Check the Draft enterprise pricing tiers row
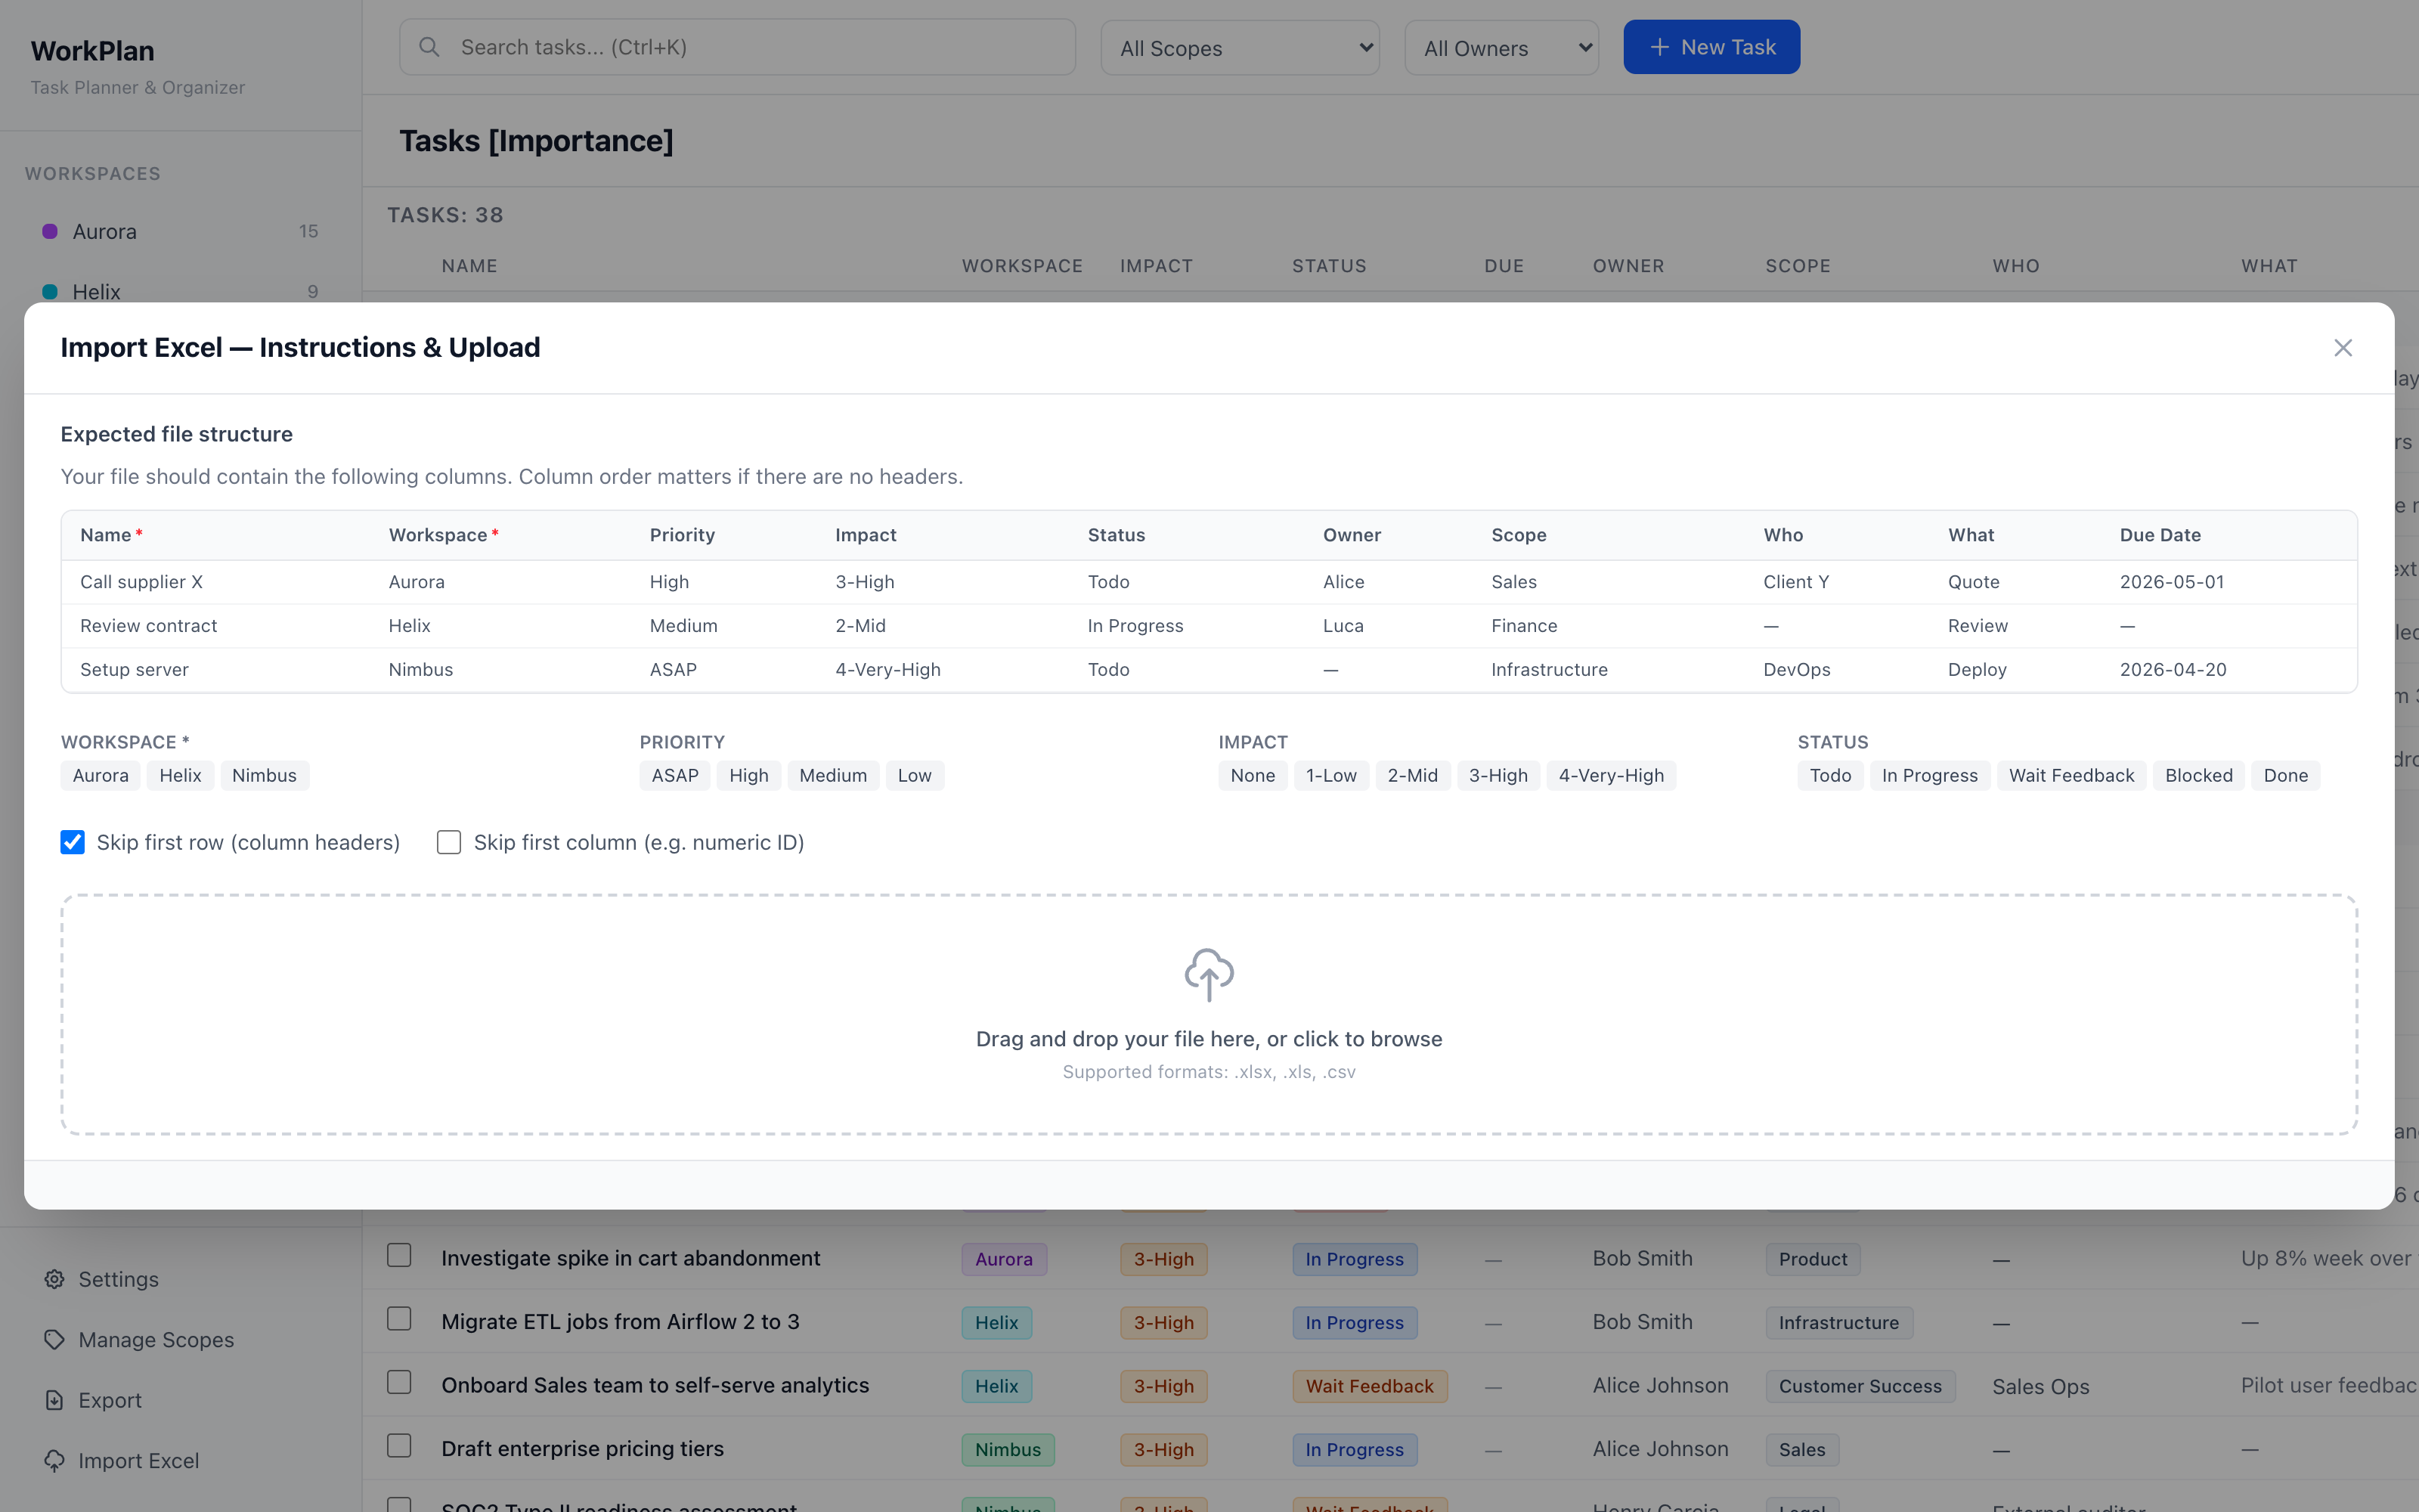Viewport: 2419px width, 1512px height. [399, 1446]
